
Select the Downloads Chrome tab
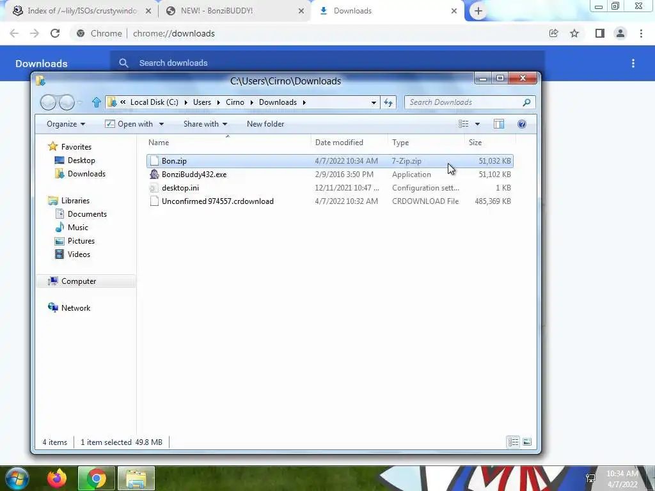click(x=388, y=12)
